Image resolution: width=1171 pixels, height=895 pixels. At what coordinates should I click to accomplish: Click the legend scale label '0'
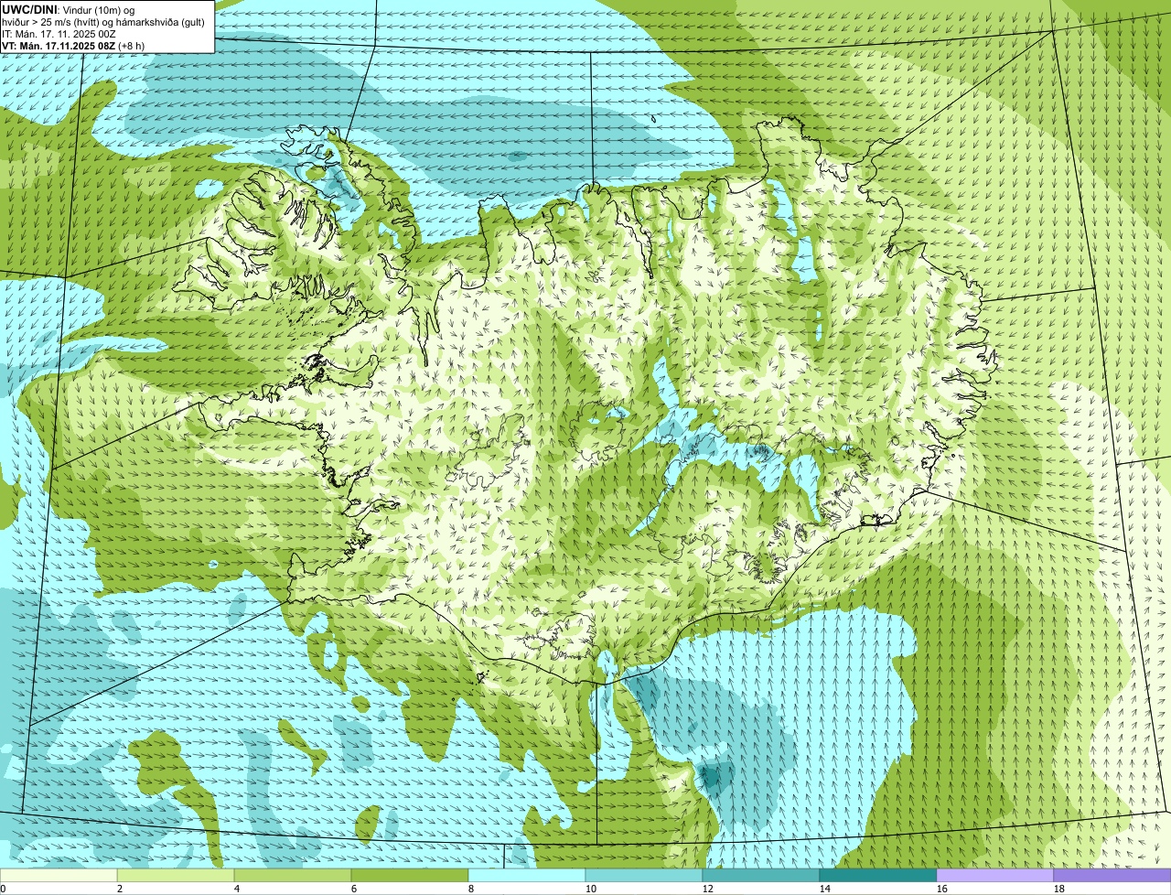click(x=4, y=889)
